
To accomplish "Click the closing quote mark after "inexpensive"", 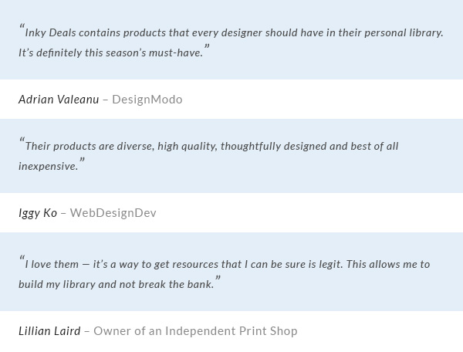I will [82, 162].
